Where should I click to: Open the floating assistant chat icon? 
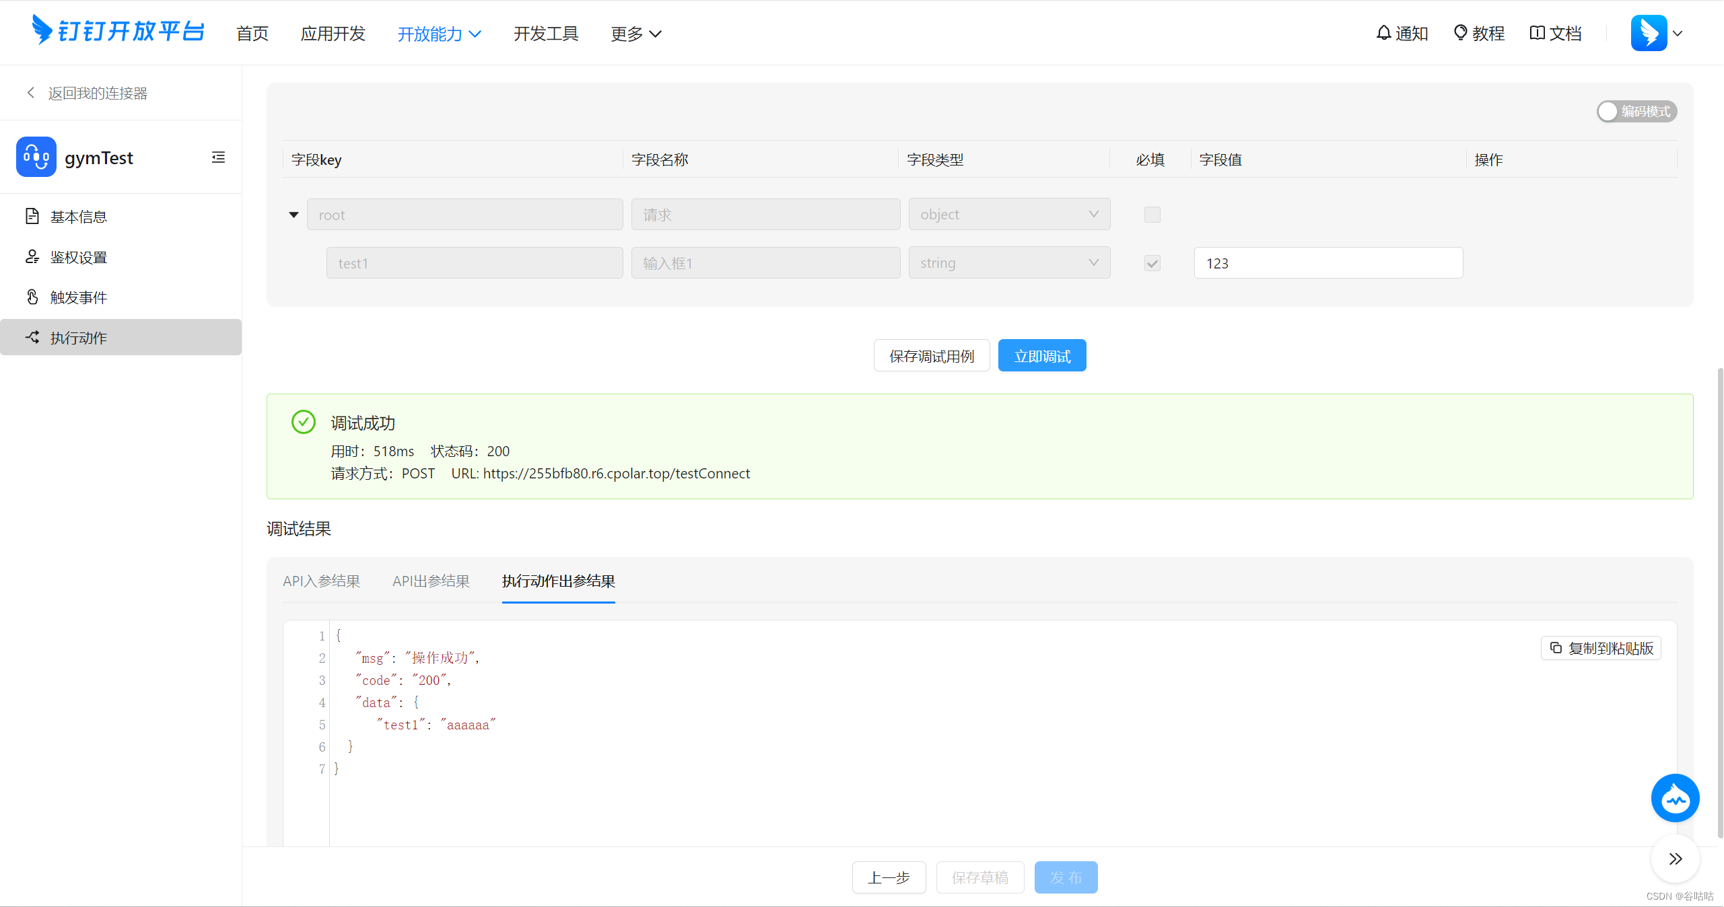tap(1675, 798)
